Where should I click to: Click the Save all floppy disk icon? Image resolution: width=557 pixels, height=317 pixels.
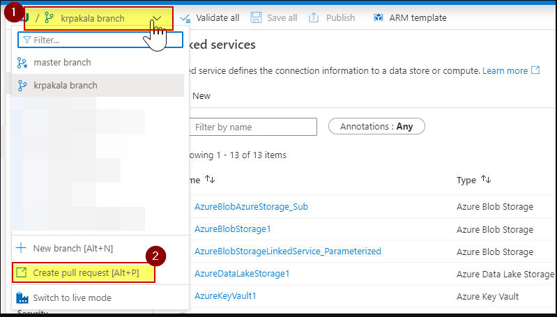pyautogui.click(x=256, y=17)
